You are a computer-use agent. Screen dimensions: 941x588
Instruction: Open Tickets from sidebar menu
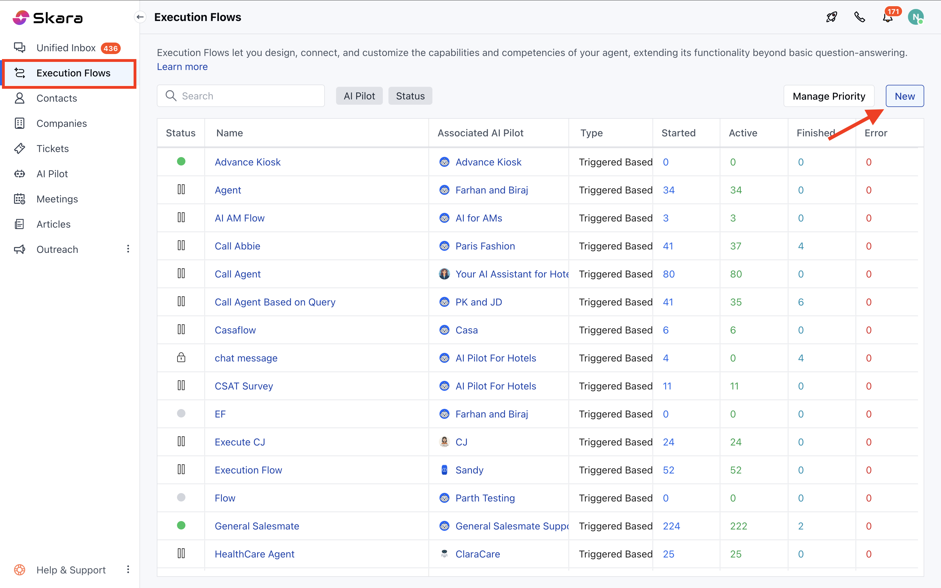click(52, 149)
